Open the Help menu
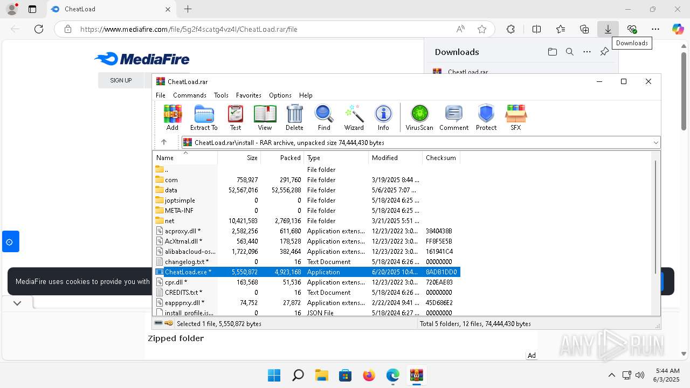This screenshot has width=690, height=388. tap(306, 95)
